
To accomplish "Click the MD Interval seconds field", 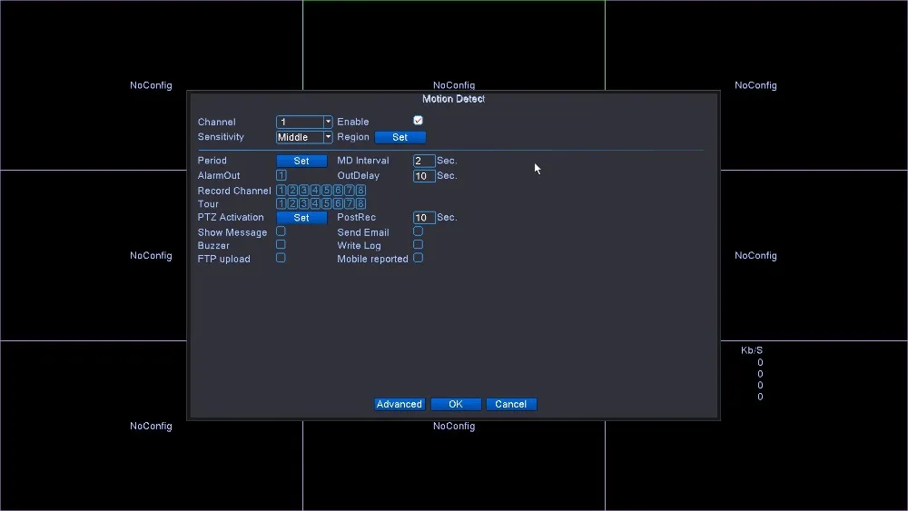I will pos(424,161).
